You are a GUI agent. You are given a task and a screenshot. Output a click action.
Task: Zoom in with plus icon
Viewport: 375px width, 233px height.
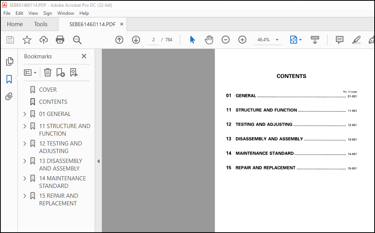pyautogui.click(x=242, y=39)
